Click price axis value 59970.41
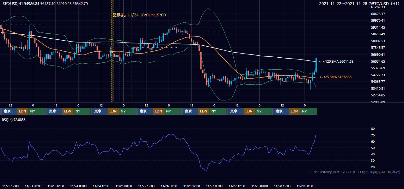 pyautogui.click(x=378, y=20)
